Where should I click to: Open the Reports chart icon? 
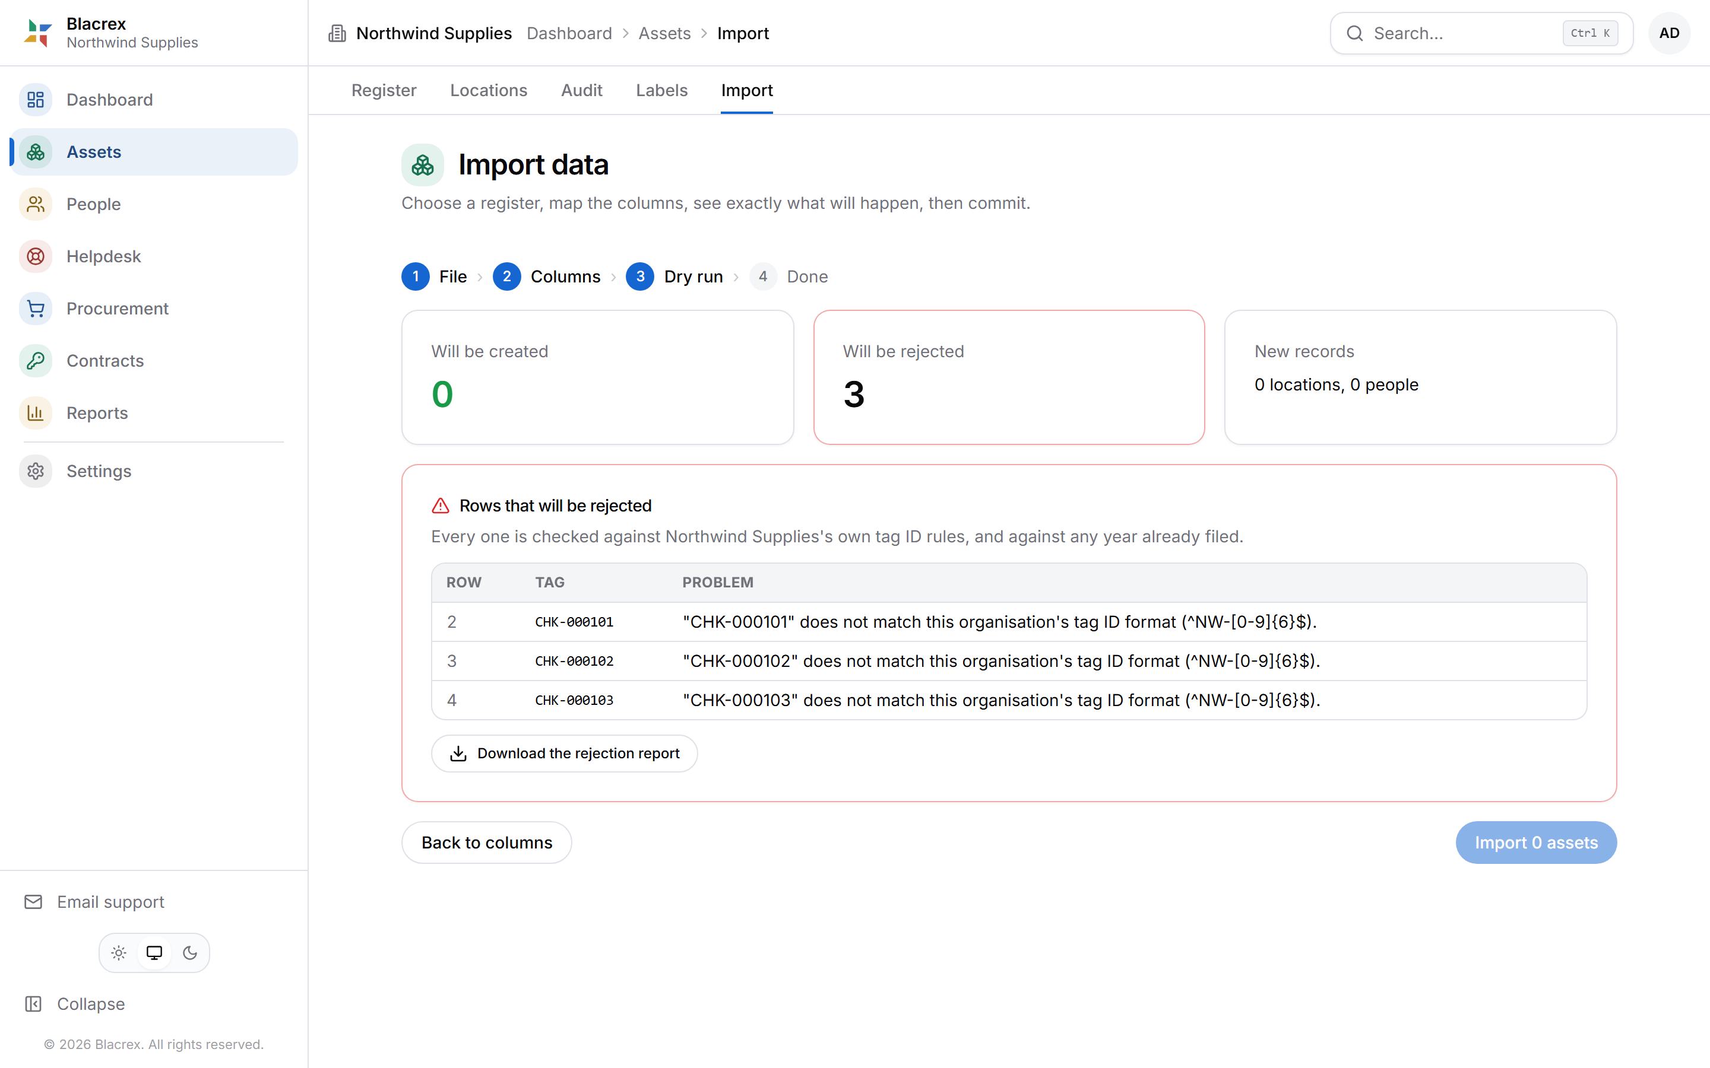36,413
